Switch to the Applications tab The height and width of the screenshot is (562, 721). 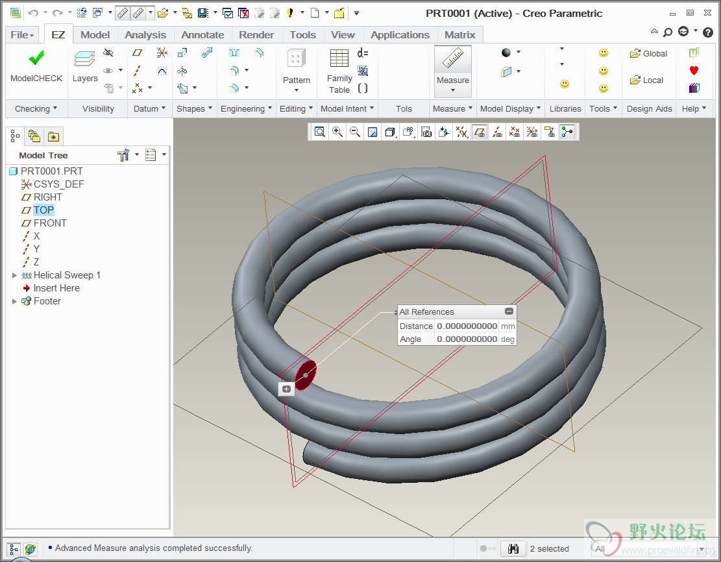(x=400, y=35)
